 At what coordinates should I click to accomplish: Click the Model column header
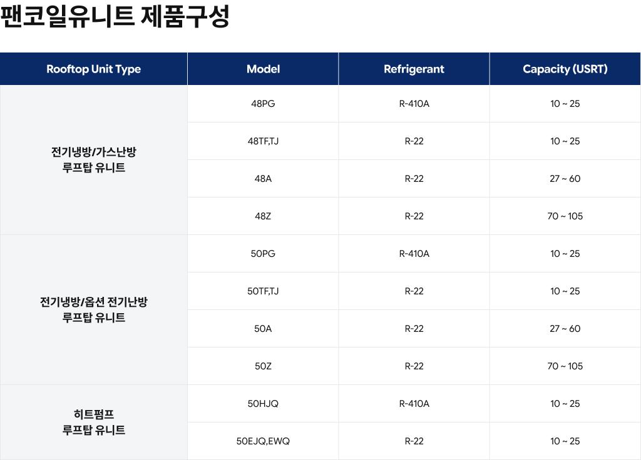tap(263, 69)
